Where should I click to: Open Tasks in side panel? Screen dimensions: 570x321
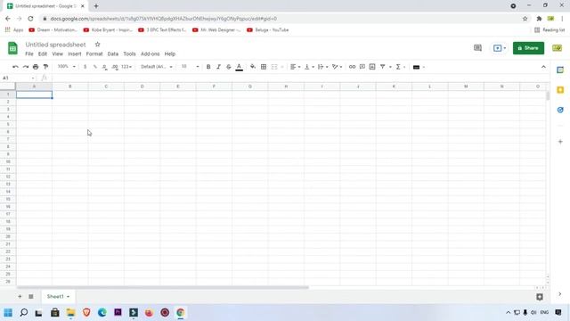click(x=560, y=110)
